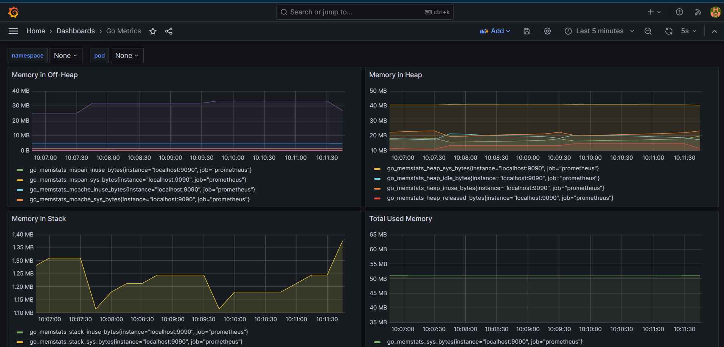Image resolution: width=724 pixels, height=347 pixels.
Task: Toggle the go_memstats_heap_idle_bytes legend series
Action: [493, 178]
